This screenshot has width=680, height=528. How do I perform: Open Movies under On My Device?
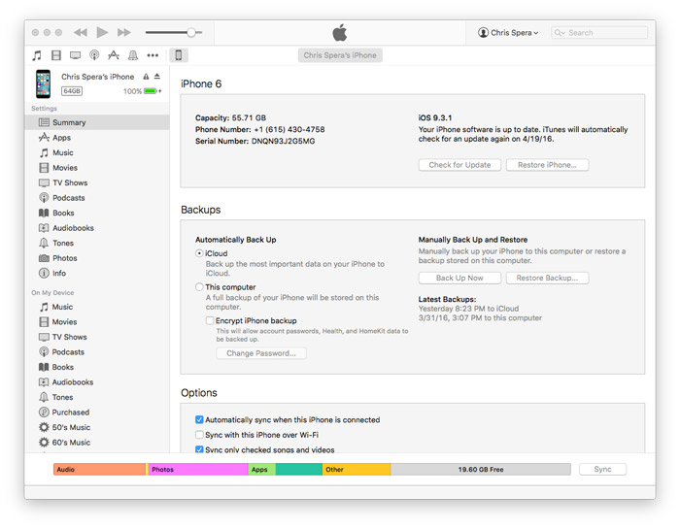pyautogui.click(x=97, y=322)
